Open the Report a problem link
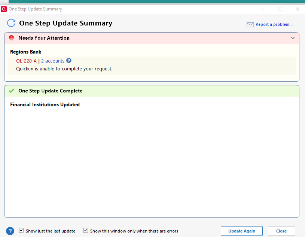 coord(274,24)
